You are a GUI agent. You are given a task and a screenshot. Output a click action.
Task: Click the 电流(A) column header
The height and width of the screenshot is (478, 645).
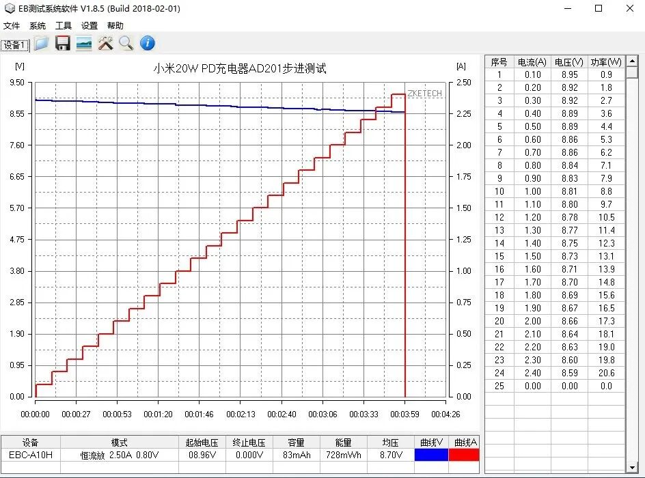tap(532, 62)
